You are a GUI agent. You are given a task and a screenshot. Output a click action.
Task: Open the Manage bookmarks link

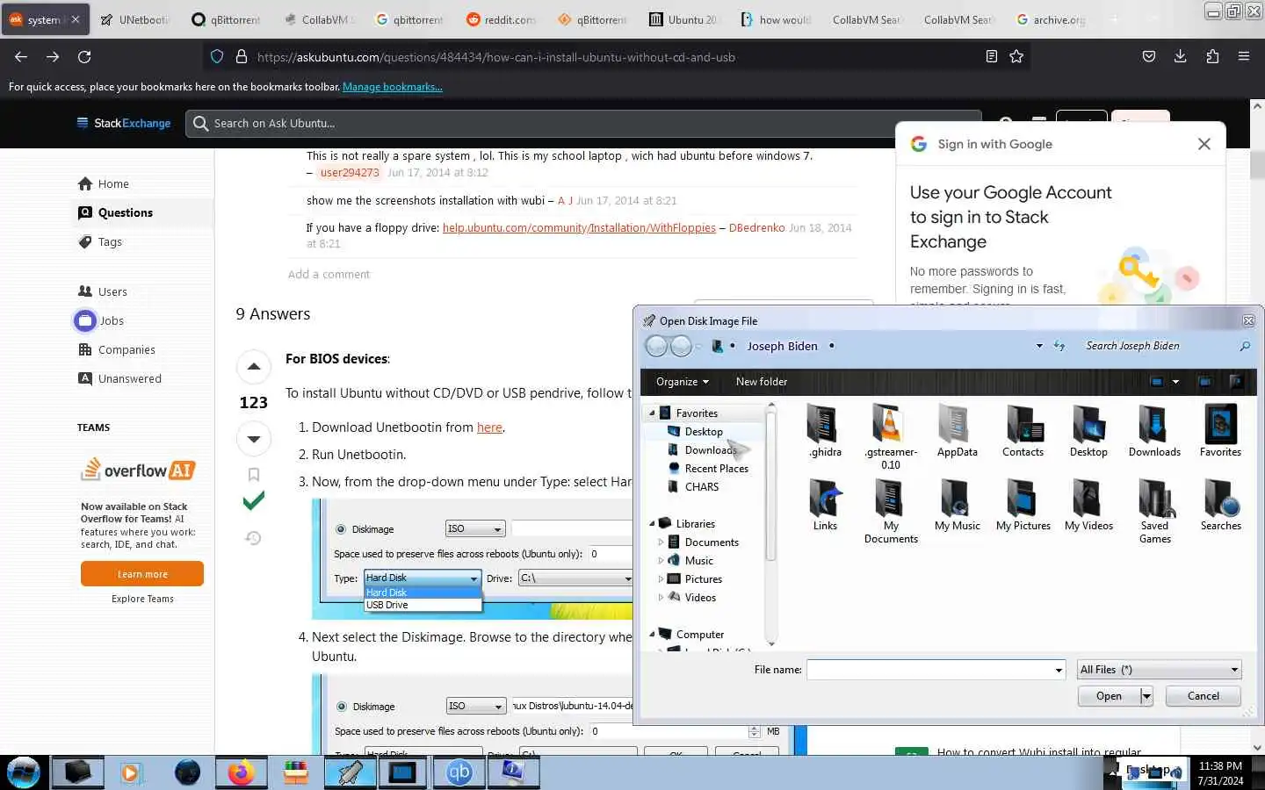click(x=393, y=87)
